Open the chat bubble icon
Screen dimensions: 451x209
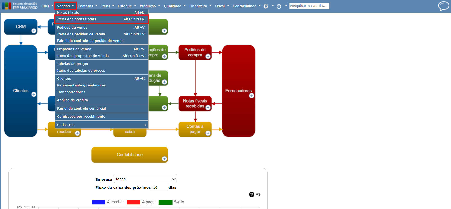tap(443, 6)
